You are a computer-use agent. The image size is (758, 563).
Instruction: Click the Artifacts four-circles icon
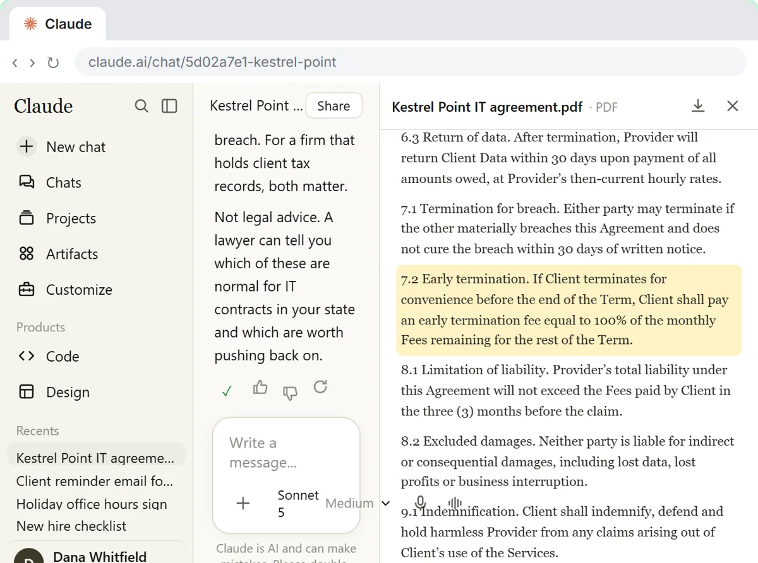tap(27, 254)
